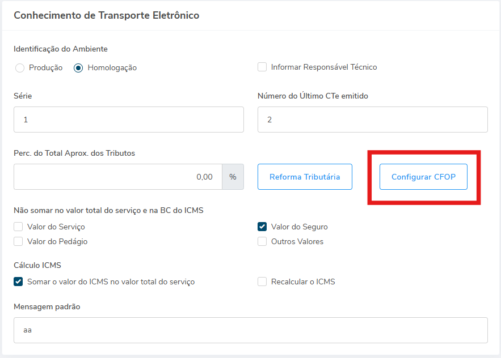Select the Homologação radio option
The image size is (501, 358).
click(79, 68)
